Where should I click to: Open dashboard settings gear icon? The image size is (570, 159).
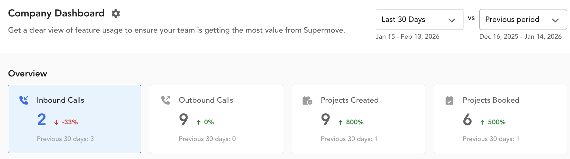coord(116,13)
